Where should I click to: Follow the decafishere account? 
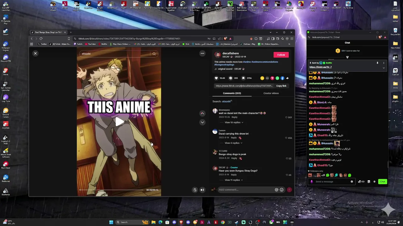pyautogui.click(x=281, y=55)
